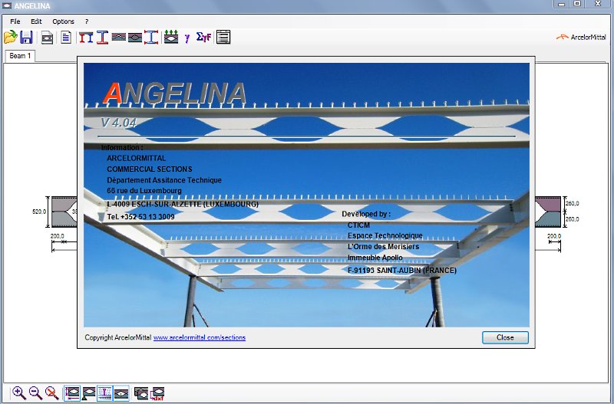Click the Tel. +352 53 13 3009 text
The height and width of the screenshot is (404, 614).
140,217
